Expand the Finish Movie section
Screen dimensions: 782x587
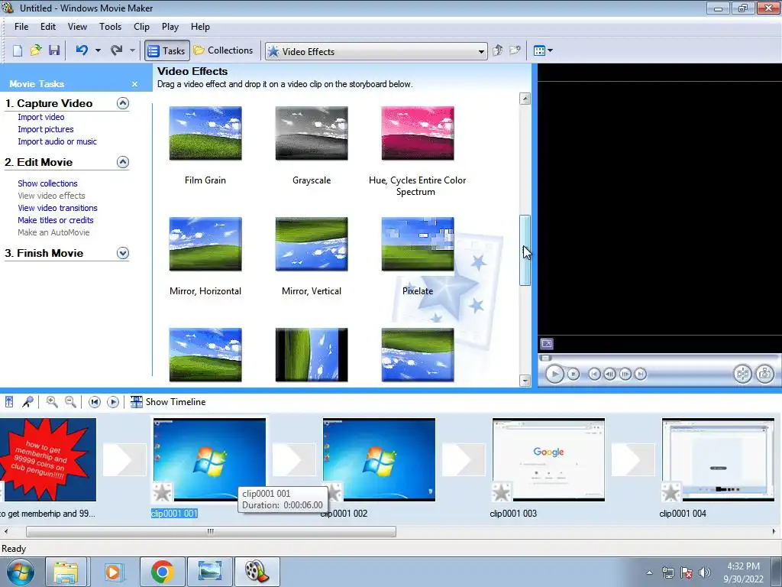[x=123, y=253]
